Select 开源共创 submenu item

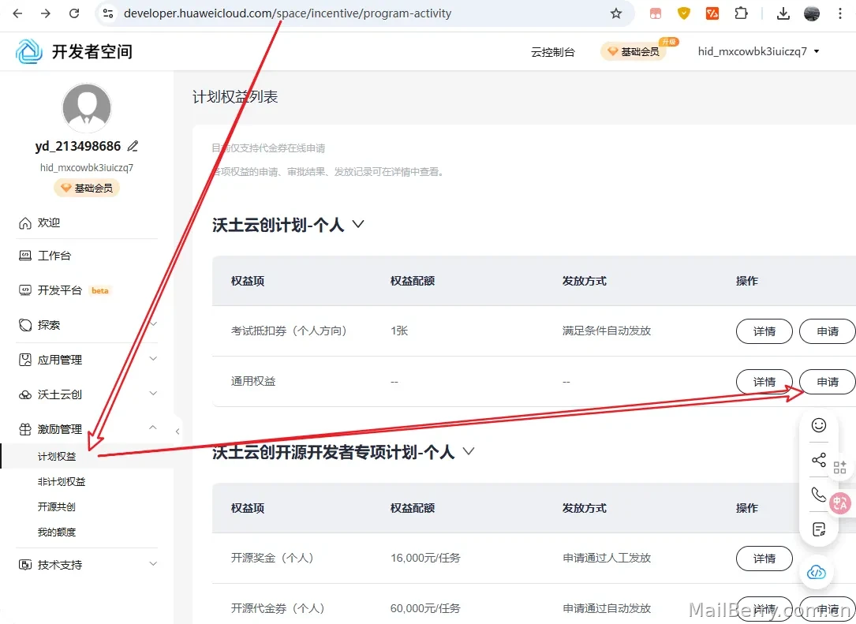pos(57,506)
